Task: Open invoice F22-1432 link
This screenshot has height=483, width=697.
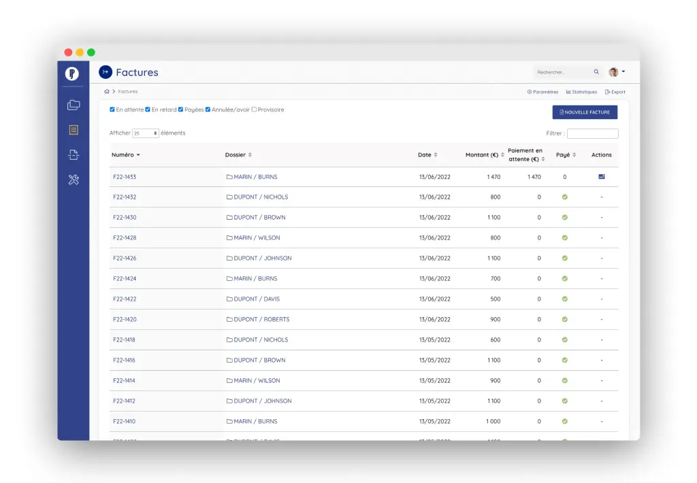Action: [125, 197]
